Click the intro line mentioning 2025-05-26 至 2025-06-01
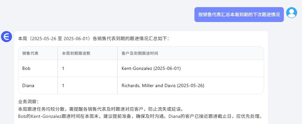The height and width of the screenshot is (124, 302). pyautogui.click(x=93, y=39)
